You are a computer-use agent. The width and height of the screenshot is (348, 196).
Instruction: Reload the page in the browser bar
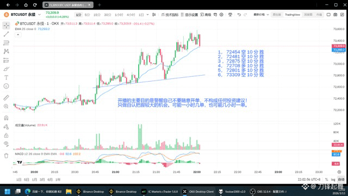[35, 5]
